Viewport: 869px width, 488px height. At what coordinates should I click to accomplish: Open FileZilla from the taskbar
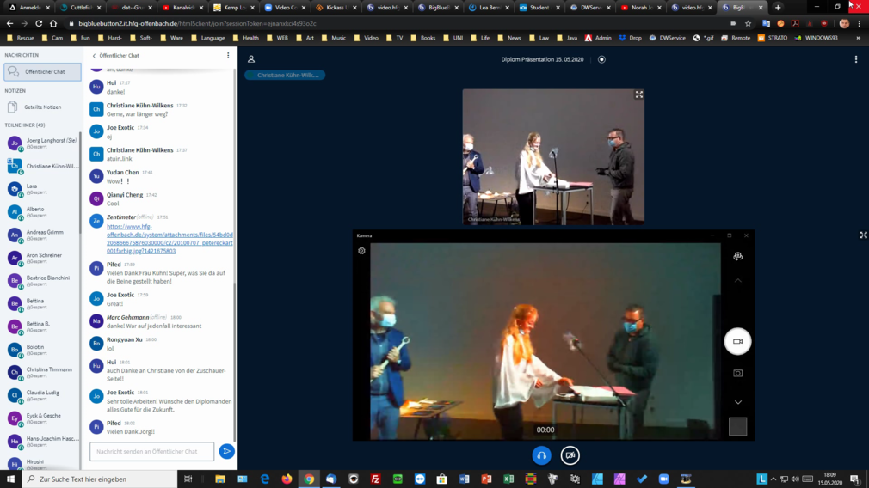375,479
